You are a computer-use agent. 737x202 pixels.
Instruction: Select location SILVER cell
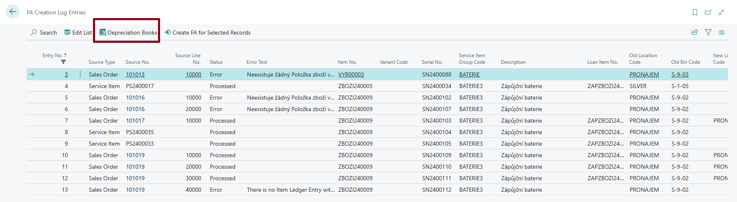coord(638,86)
